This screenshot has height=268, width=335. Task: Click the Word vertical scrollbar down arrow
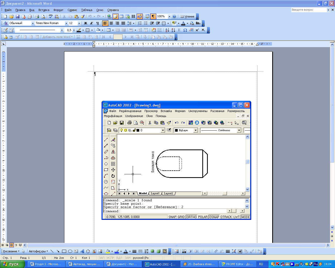click(332, 227)
